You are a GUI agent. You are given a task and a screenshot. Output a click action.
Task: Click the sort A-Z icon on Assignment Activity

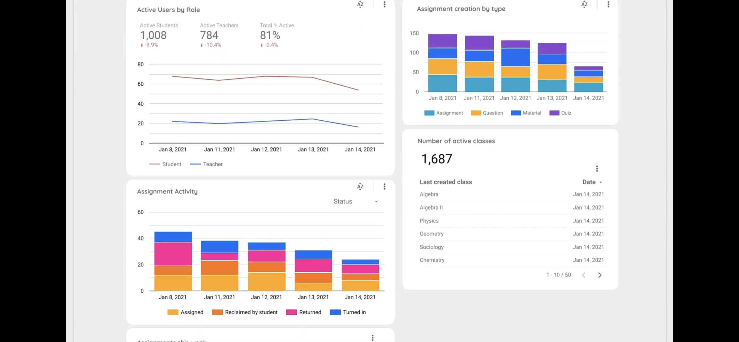pyautogui.click(x=360, y=187)
